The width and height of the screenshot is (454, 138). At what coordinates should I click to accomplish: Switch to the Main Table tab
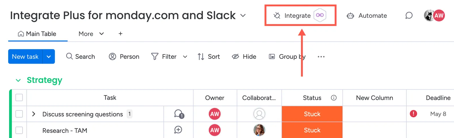[x=38, y=34]
